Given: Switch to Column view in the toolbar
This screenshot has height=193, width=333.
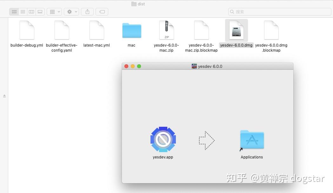Looking at the screenshot, I should [31, 11].
